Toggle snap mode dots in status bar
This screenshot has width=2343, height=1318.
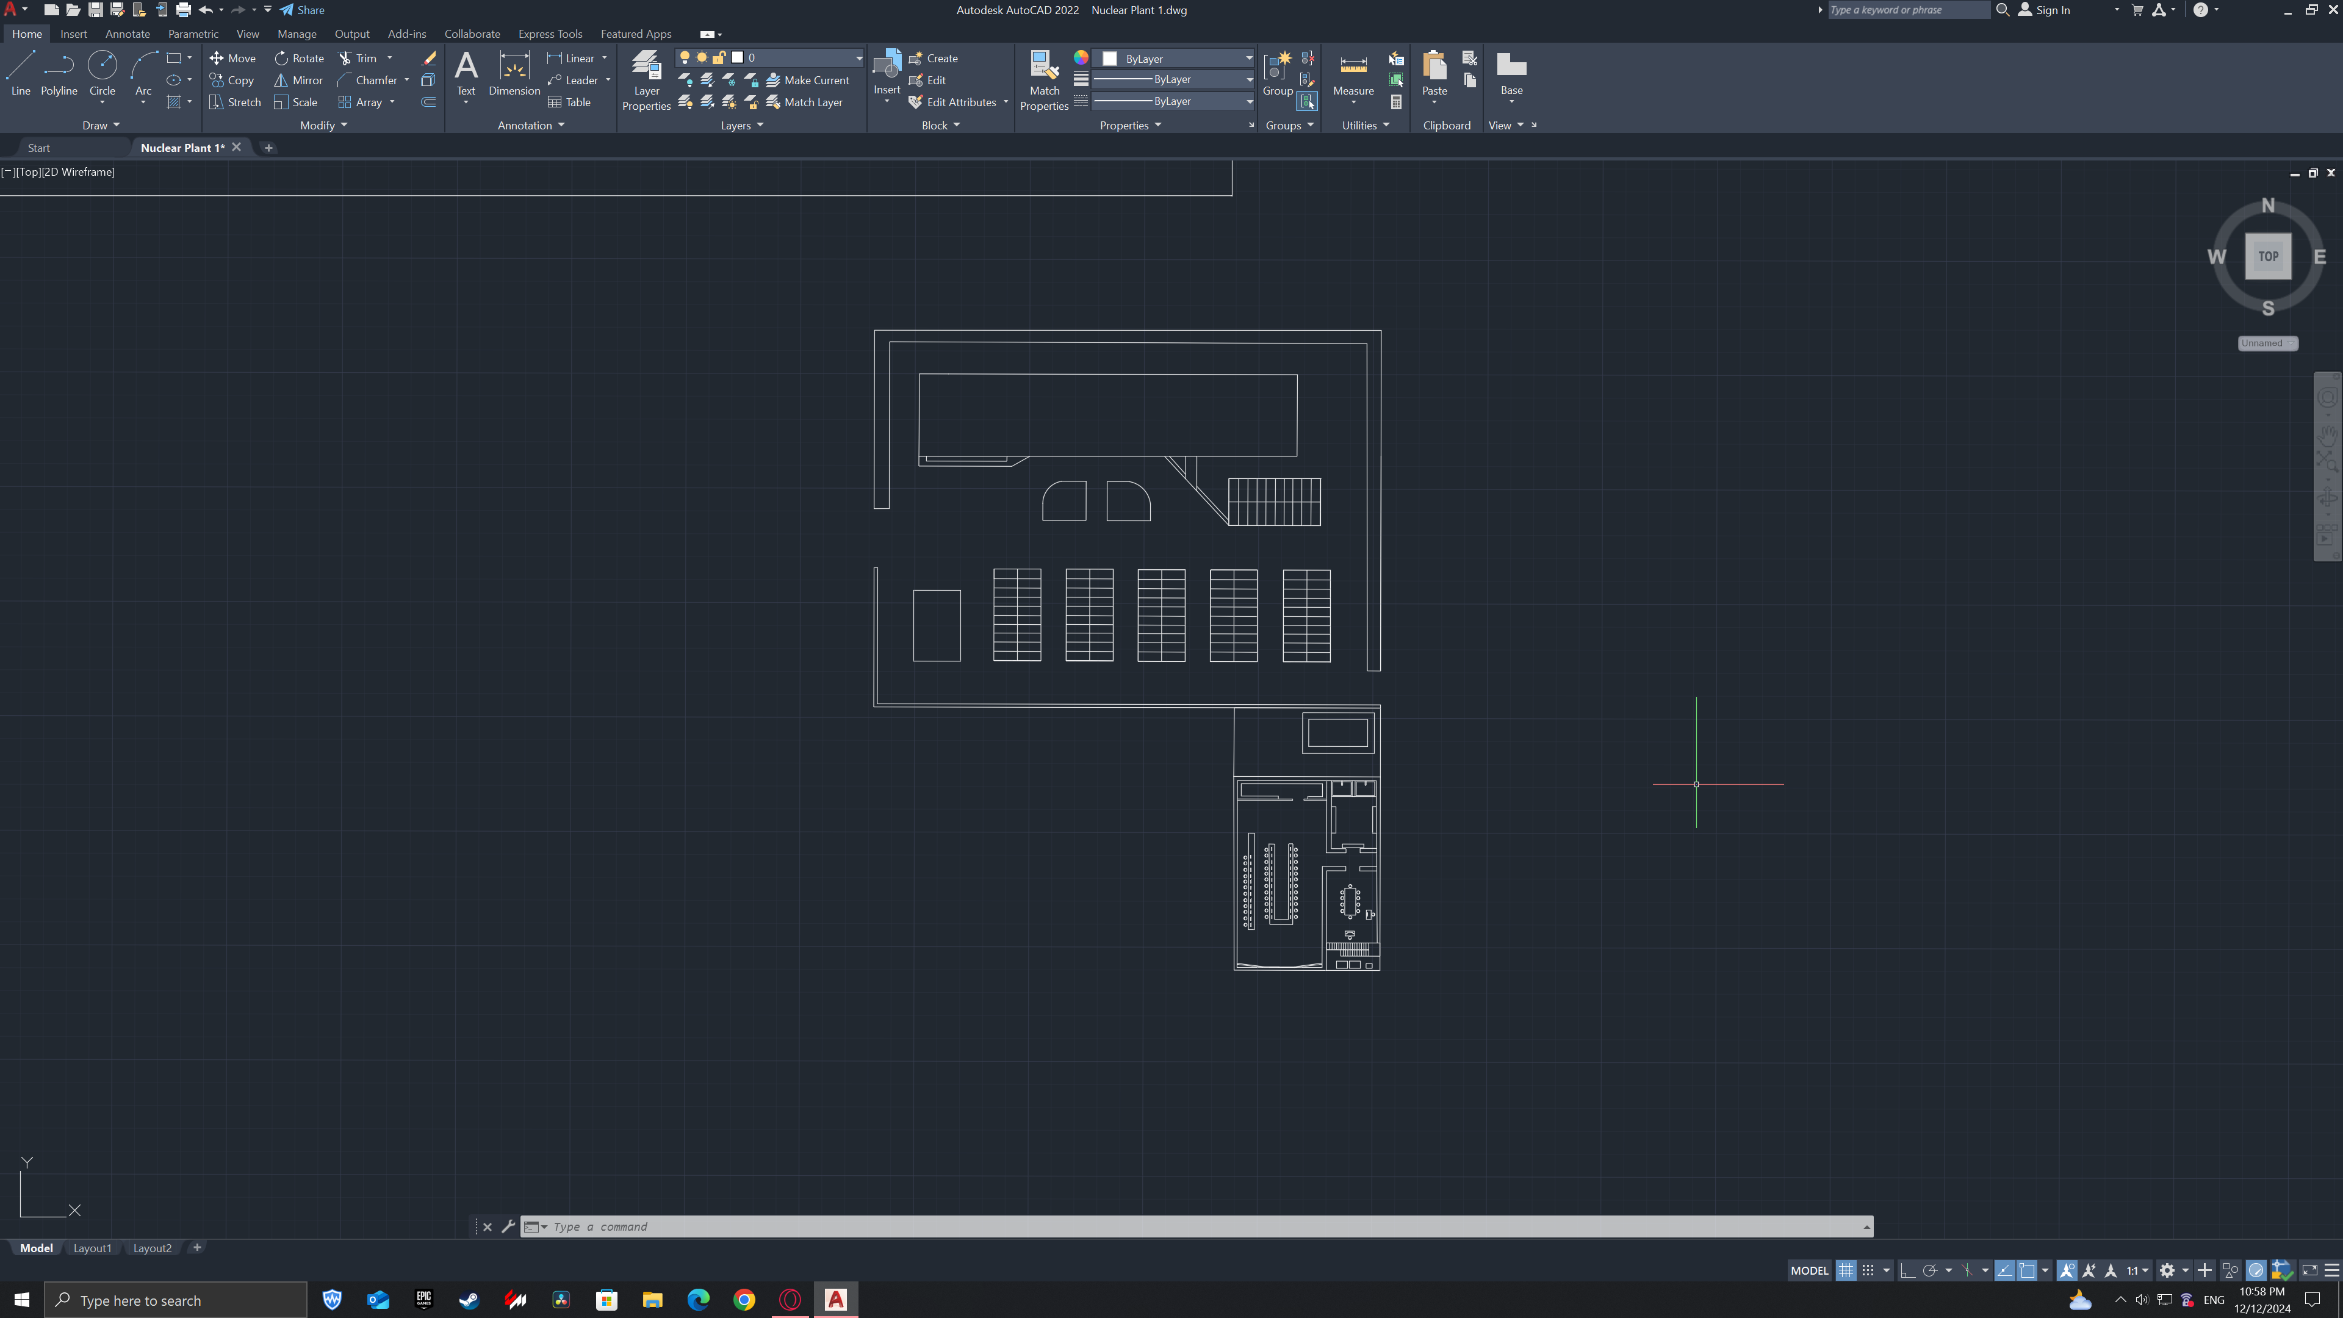tap(1868, 1270)
